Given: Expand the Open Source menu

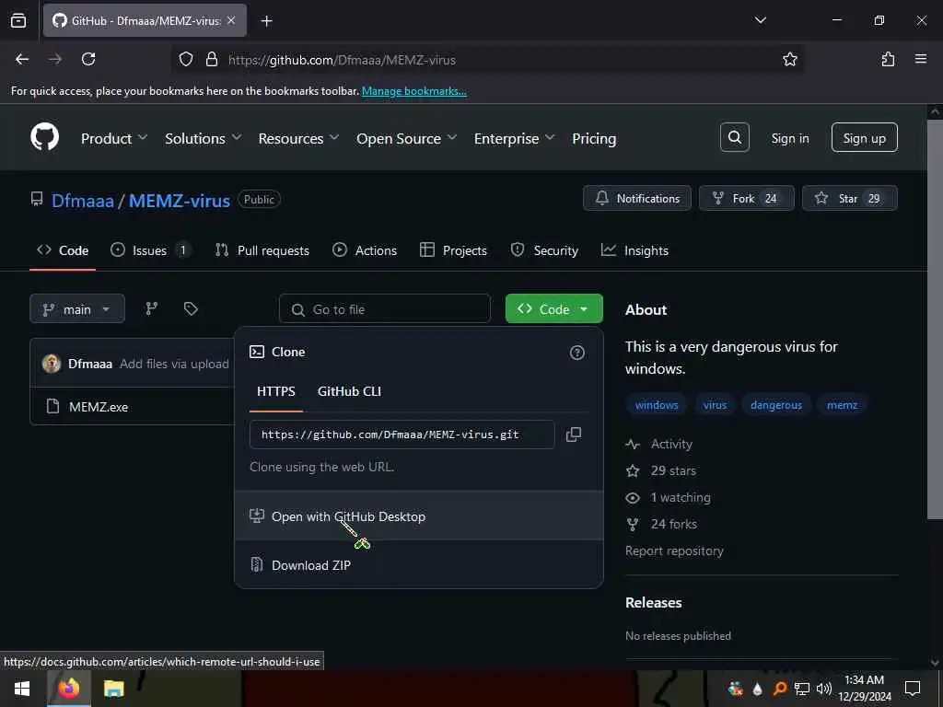Looking at the screenshot, I should pos(406,138).
